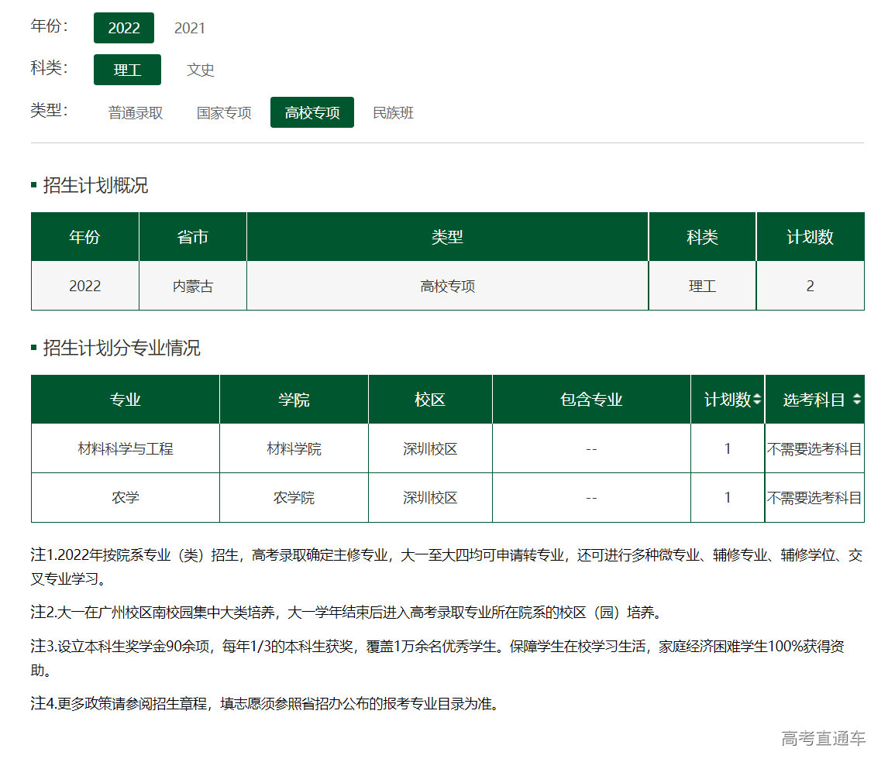Click 材料科学与工程 major cell

tap(126, 448)
